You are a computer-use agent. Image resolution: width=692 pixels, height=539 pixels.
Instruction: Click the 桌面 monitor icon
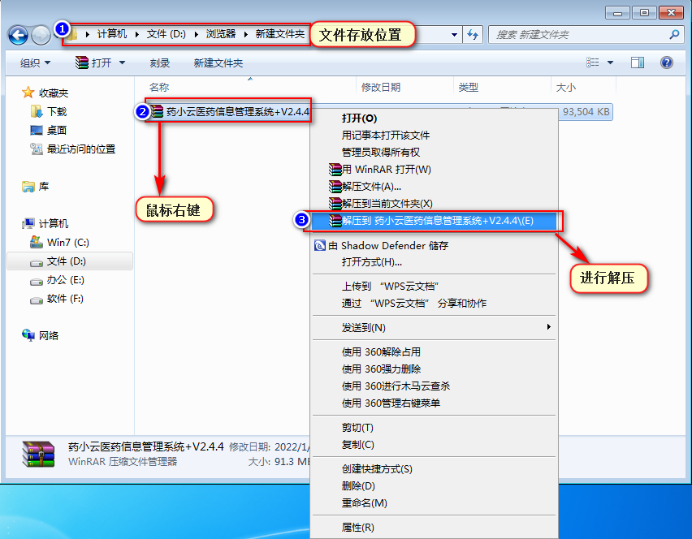[37, 130]
